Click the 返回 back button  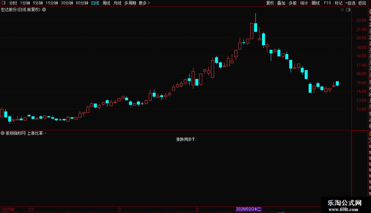coord(362,3)
